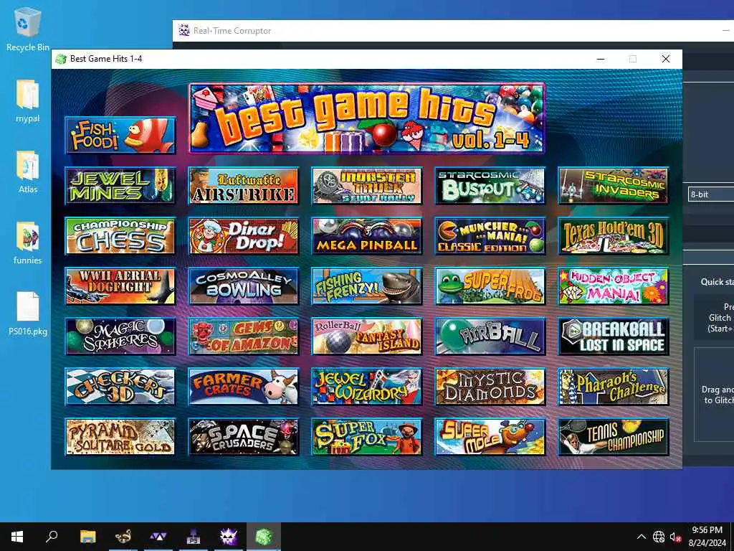Open WWII Aerial Dogfight tile
Viewport: 734px width, 551px height.
click(x=120, y=286)
